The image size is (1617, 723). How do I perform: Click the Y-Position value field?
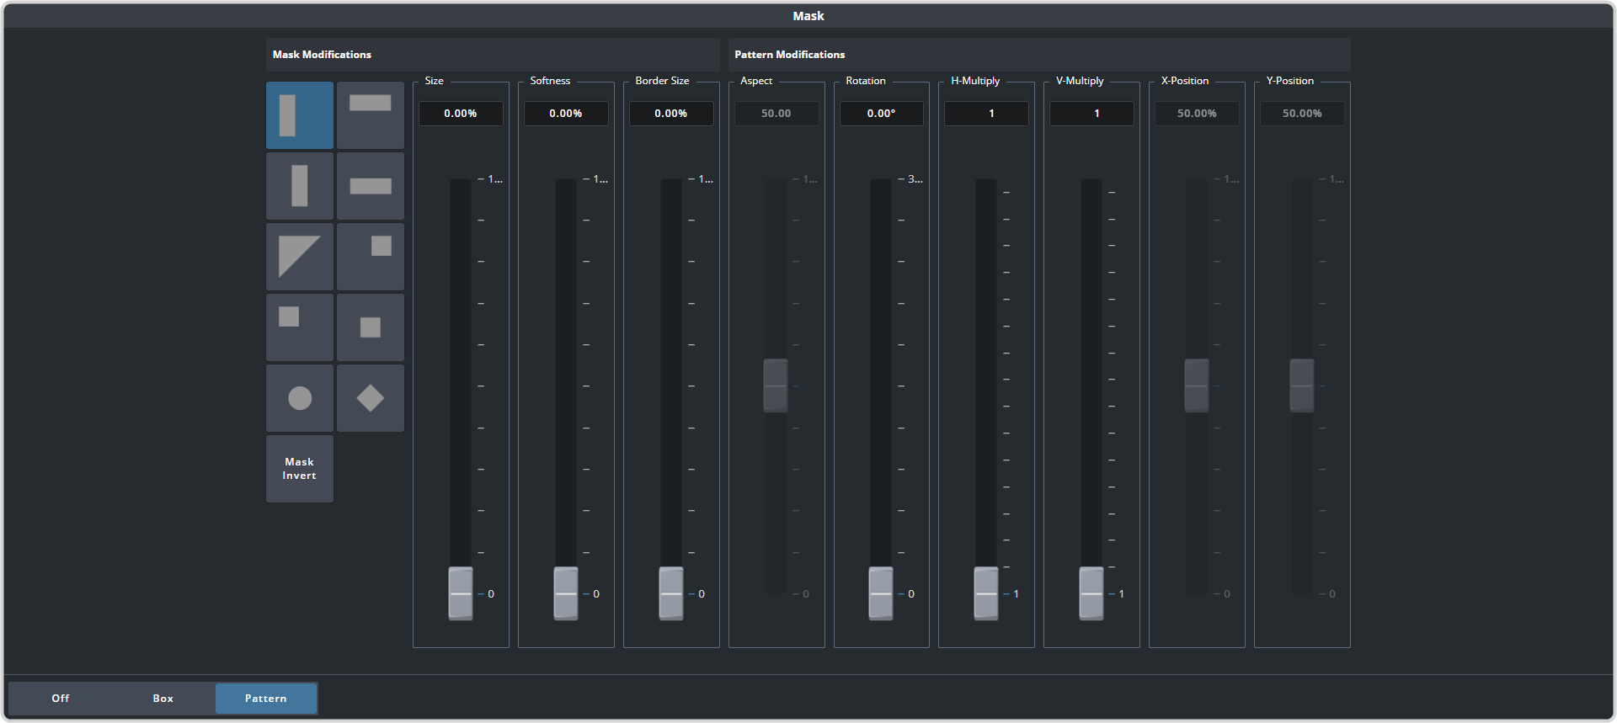(x=1302, y=114)
